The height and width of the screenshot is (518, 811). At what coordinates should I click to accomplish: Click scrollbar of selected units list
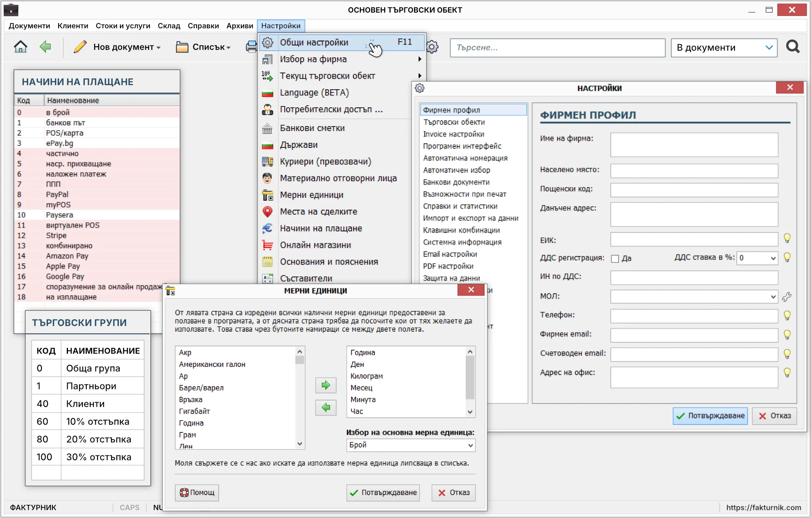click(x=470, y=382)
